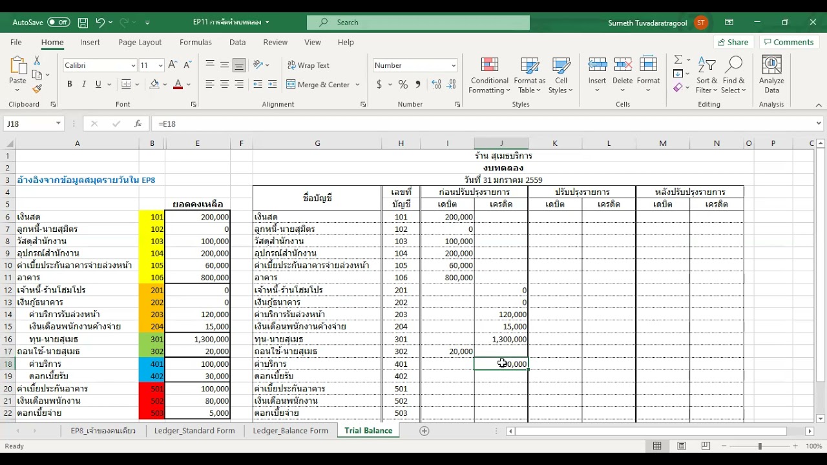Insert function using the fx icon
The height and width of the screenshot is (465, 827).
coord(138,123)
